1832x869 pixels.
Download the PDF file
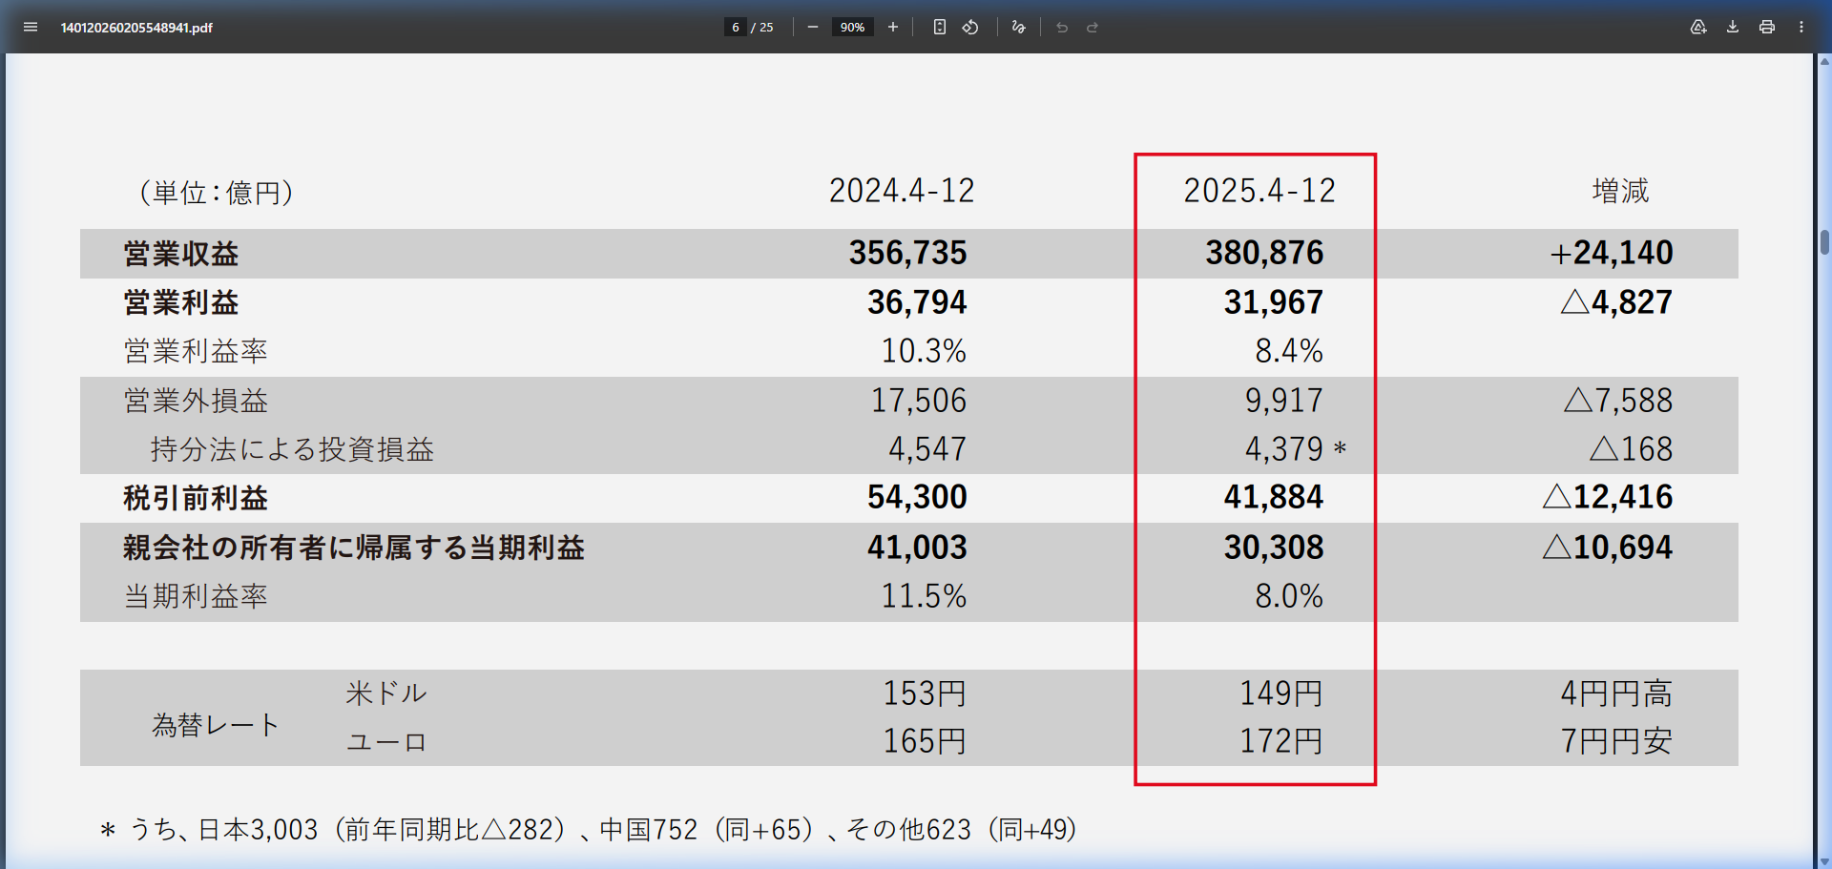[1733, 28]
